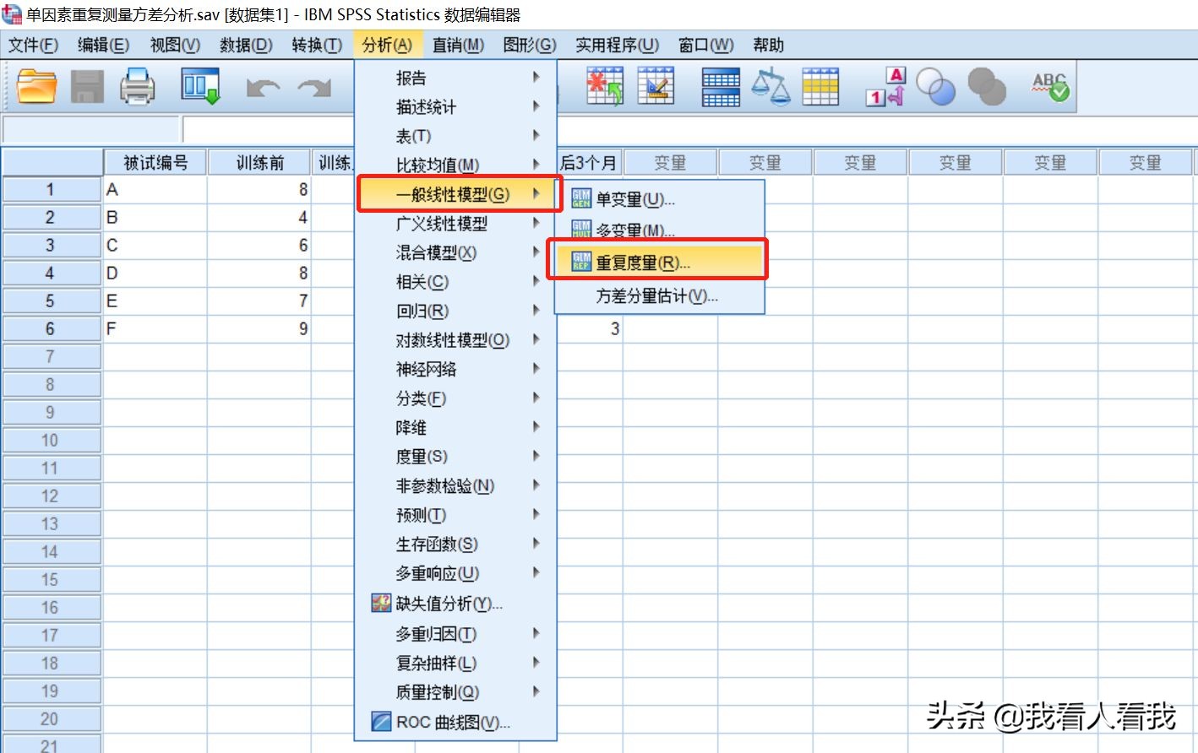Click the Split File toolbar icon
Image resolution: width=1198 pixels, height=753 pixels.
coord(721,86)
